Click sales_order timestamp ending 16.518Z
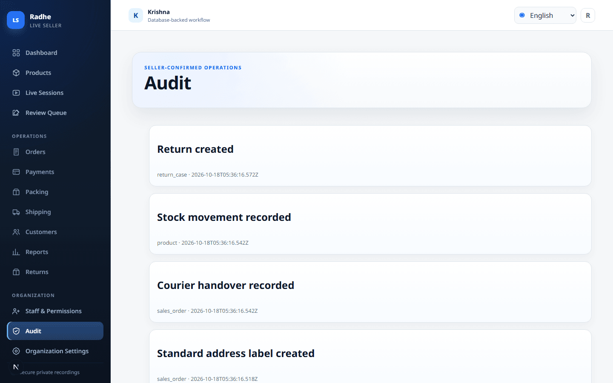613x383 pixels. point(207,379)
